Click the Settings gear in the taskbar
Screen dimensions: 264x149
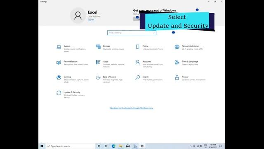142,146
